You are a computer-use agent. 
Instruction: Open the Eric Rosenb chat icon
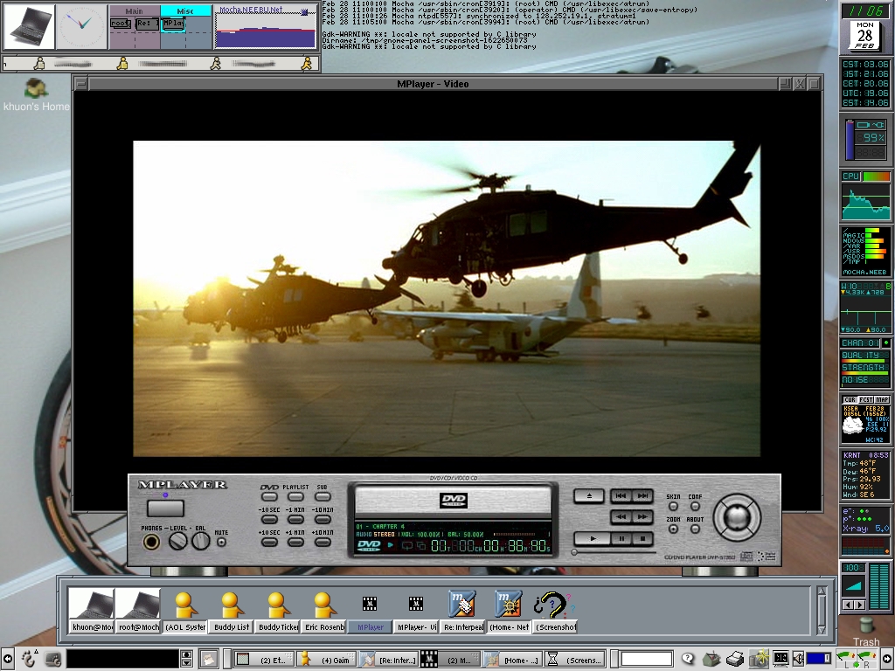(x=324, y=610)
